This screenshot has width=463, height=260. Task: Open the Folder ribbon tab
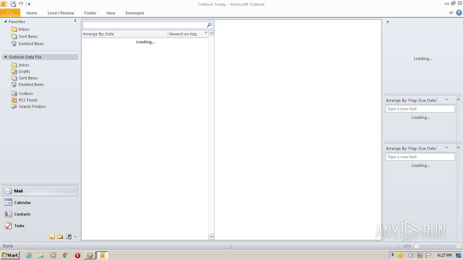coord(90,13)
